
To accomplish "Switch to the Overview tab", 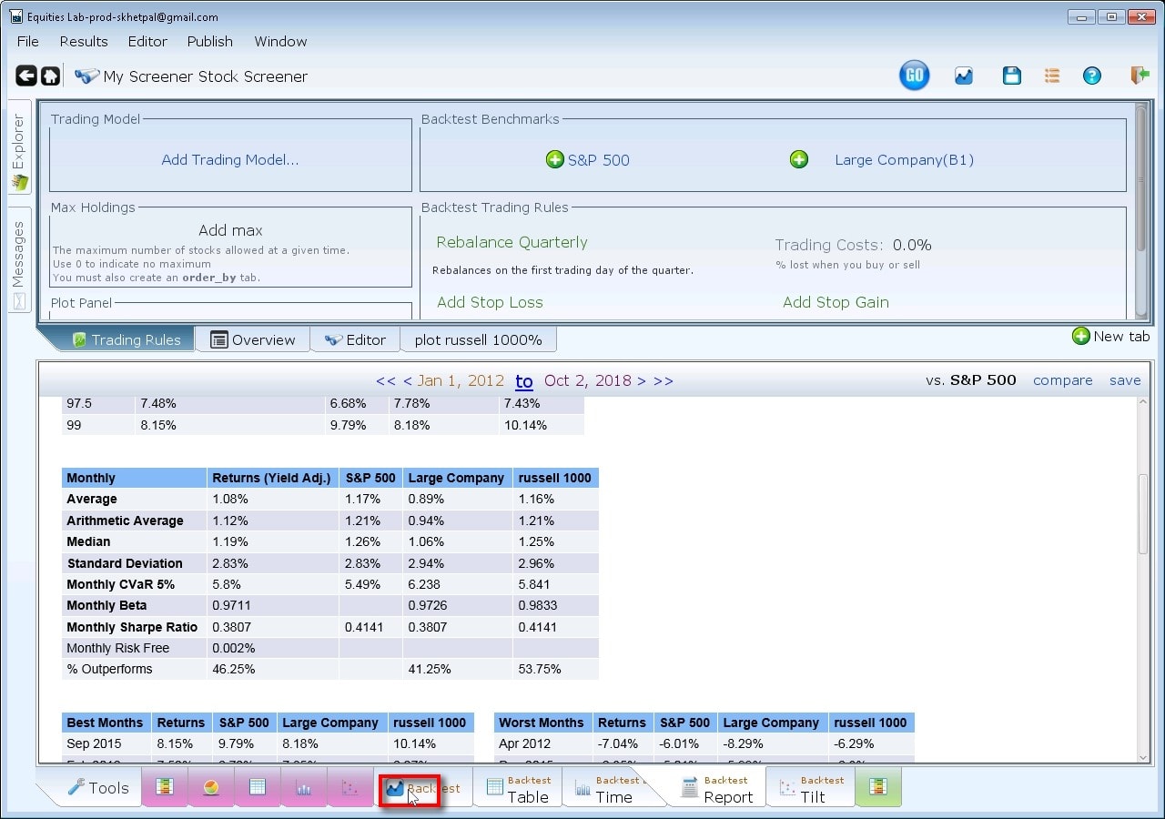I will pyautogui.click(x=253, y=339).
